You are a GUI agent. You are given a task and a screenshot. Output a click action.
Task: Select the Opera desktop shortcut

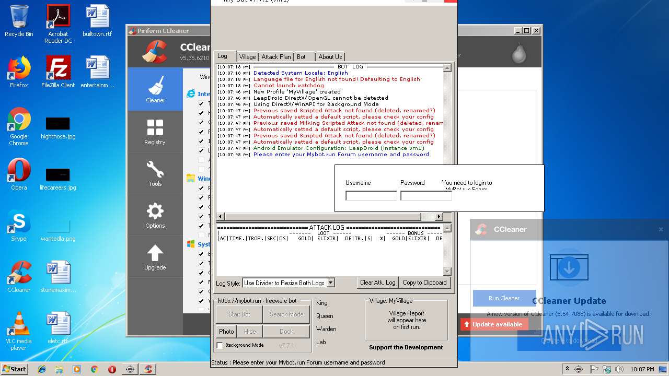19,174
